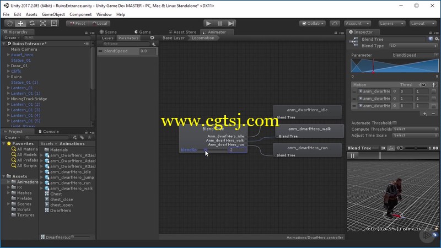Open the Window menu
The image size is (441, 248).
pos(104,14)
